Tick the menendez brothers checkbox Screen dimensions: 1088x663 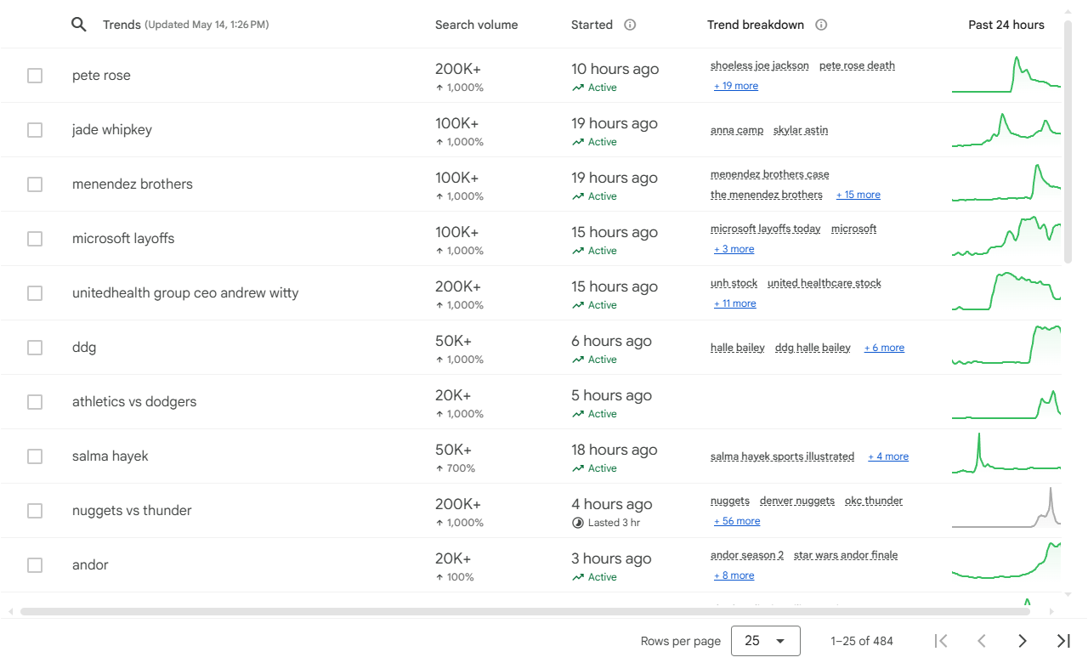click(35, 184)
